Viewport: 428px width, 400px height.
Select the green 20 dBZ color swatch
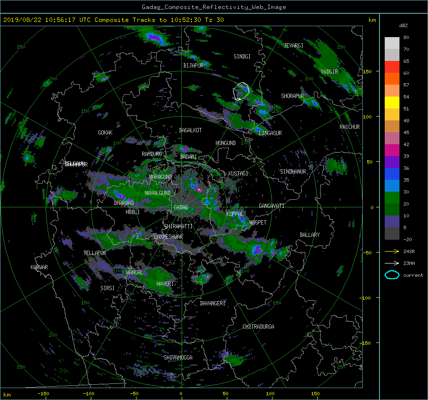[392, 197]
